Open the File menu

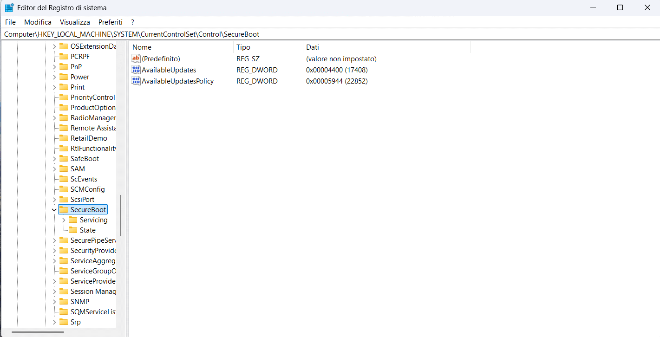click(10, 22)
